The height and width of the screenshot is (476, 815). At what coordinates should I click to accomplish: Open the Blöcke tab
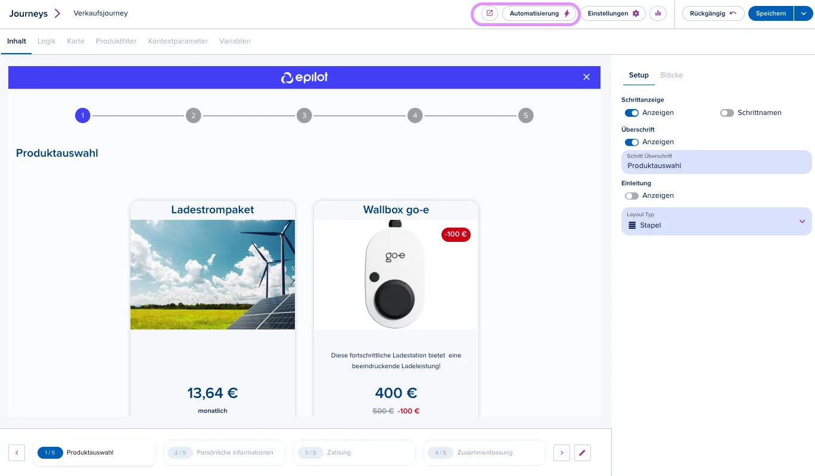pos(671,75)
